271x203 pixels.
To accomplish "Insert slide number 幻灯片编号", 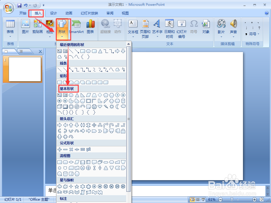I will 182,29.
